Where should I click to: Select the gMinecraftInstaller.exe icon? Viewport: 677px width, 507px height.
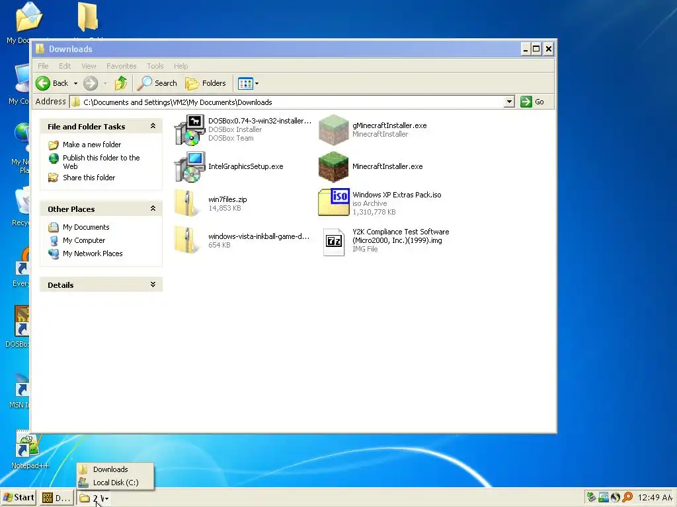click(333, 130)
